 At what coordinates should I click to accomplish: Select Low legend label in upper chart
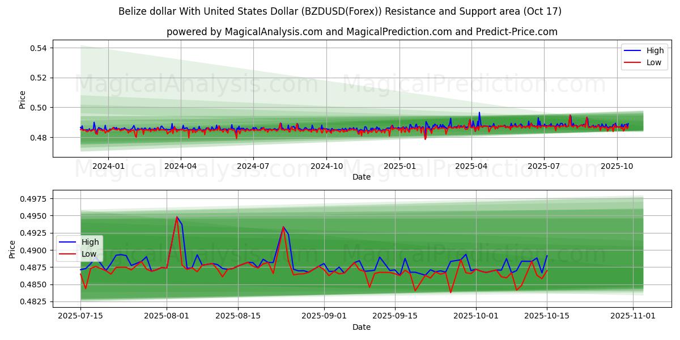pyautogui.click(x=654, y=62)
